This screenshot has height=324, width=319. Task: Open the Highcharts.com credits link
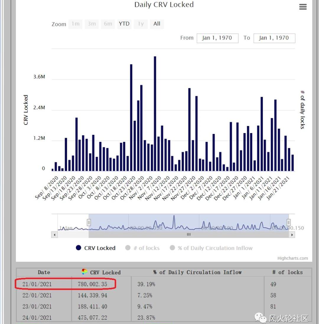(x=292, y=258)
